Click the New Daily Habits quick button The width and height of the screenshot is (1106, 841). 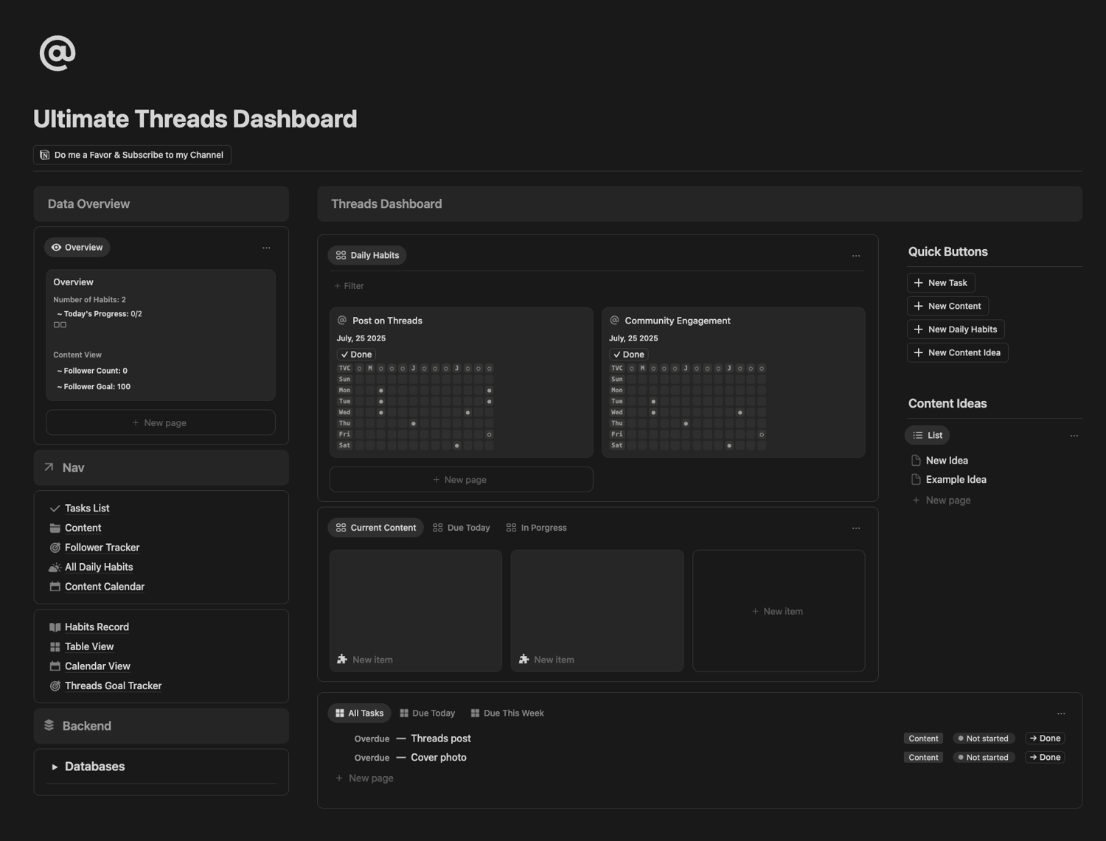956,329
